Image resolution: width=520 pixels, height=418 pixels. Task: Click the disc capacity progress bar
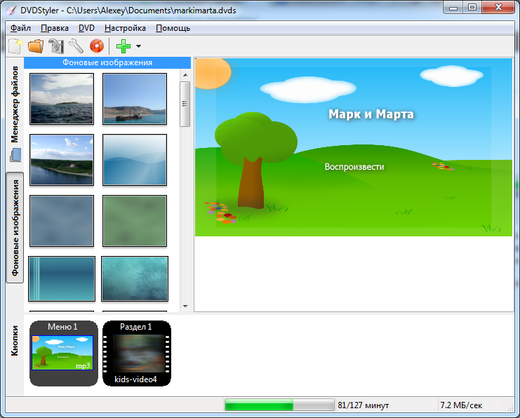(279, 405)
